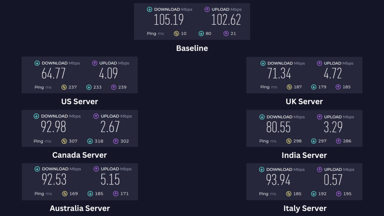Click the Baseline upload ping icon showing 21
Viewport: 384px width, 216px height.
pos(226,33)
